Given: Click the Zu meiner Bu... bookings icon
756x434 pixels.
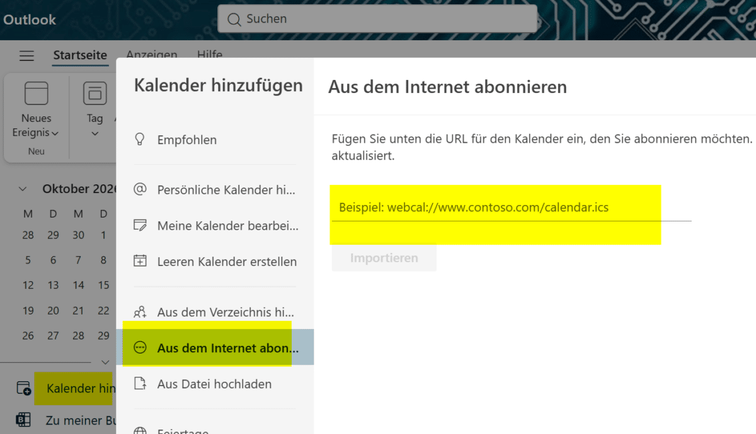Looking at the screenshot, I should [x=23, y=420].
